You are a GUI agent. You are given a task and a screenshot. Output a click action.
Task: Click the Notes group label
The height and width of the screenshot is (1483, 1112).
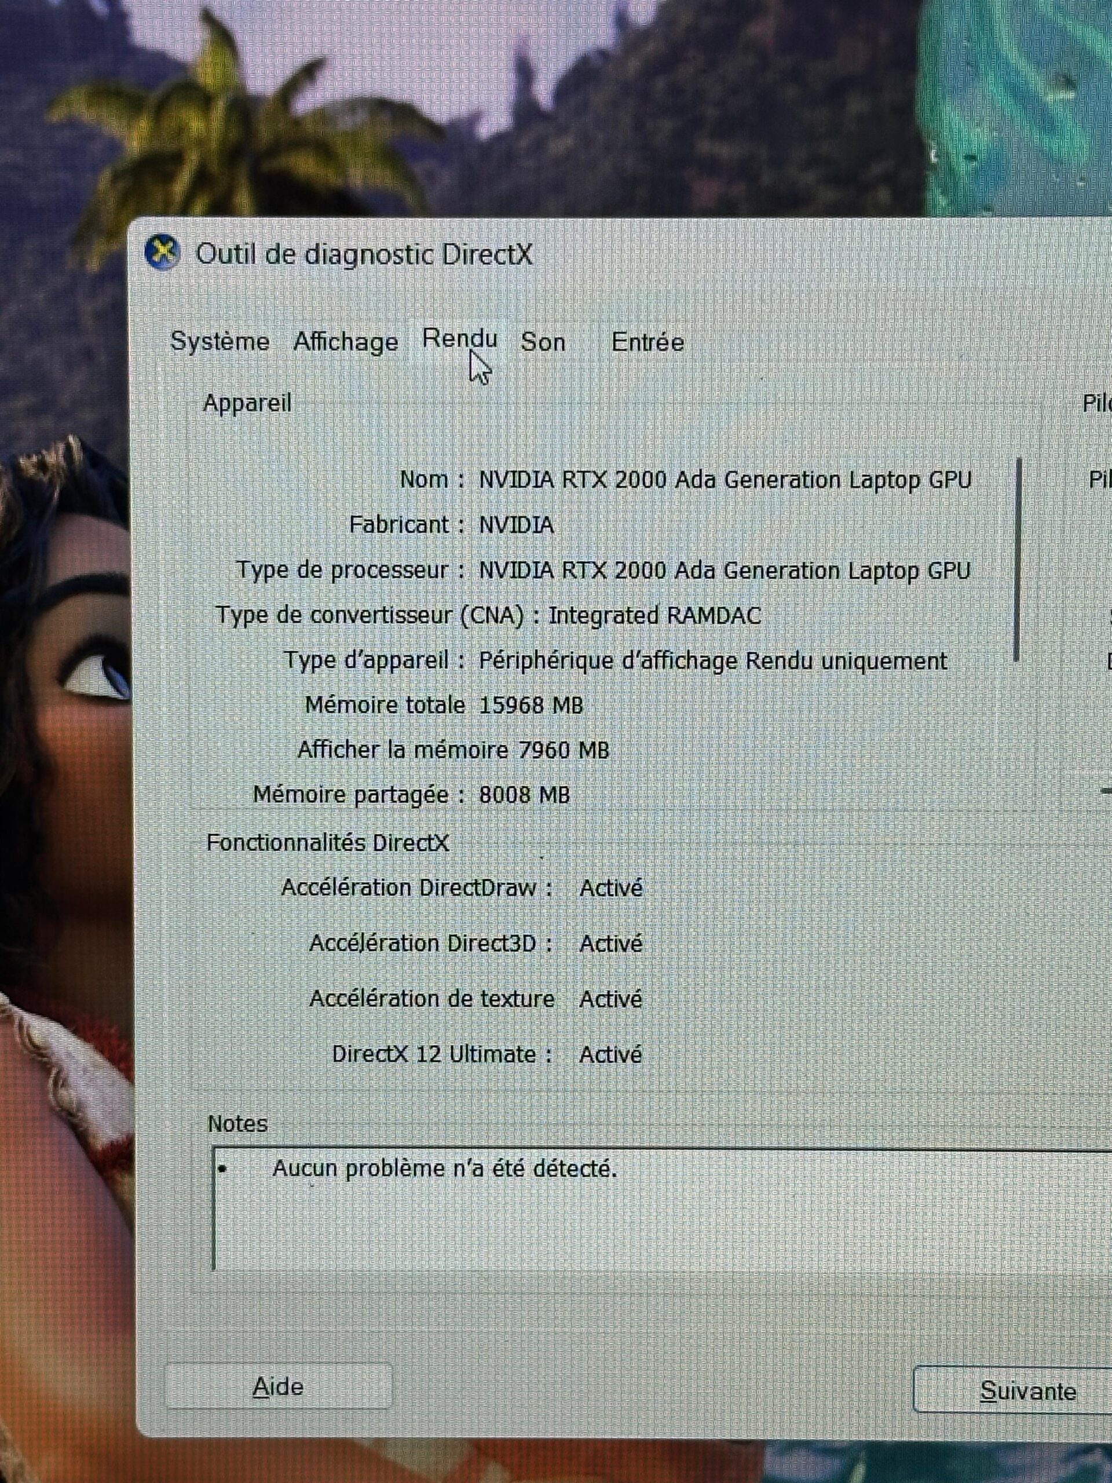[237, 1124]
